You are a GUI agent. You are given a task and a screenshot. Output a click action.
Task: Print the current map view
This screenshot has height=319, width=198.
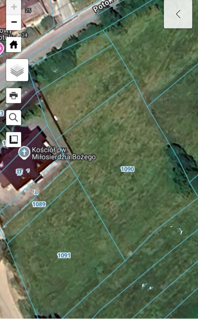(x=13, y=95)
